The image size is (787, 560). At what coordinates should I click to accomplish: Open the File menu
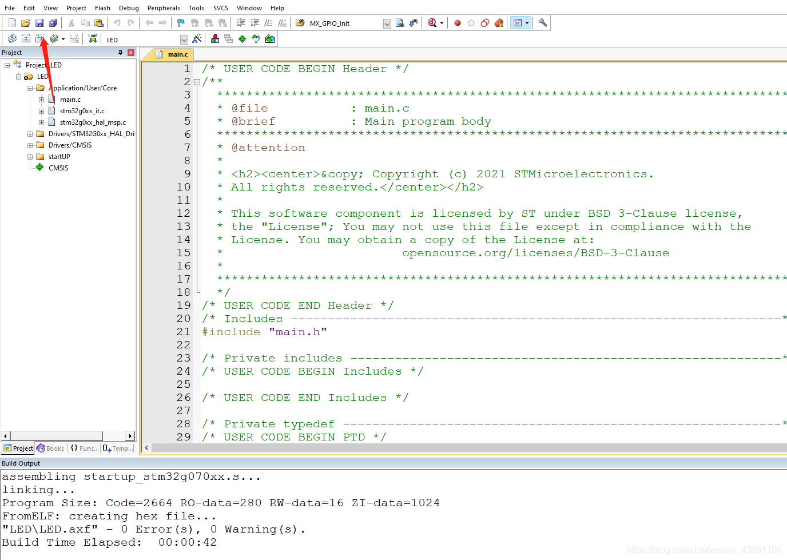[10, 8]
